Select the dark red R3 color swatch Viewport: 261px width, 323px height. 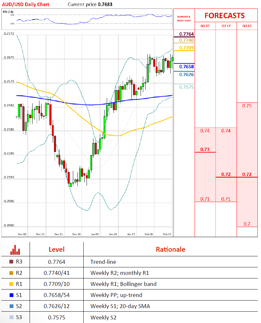(x=11, y=262)
